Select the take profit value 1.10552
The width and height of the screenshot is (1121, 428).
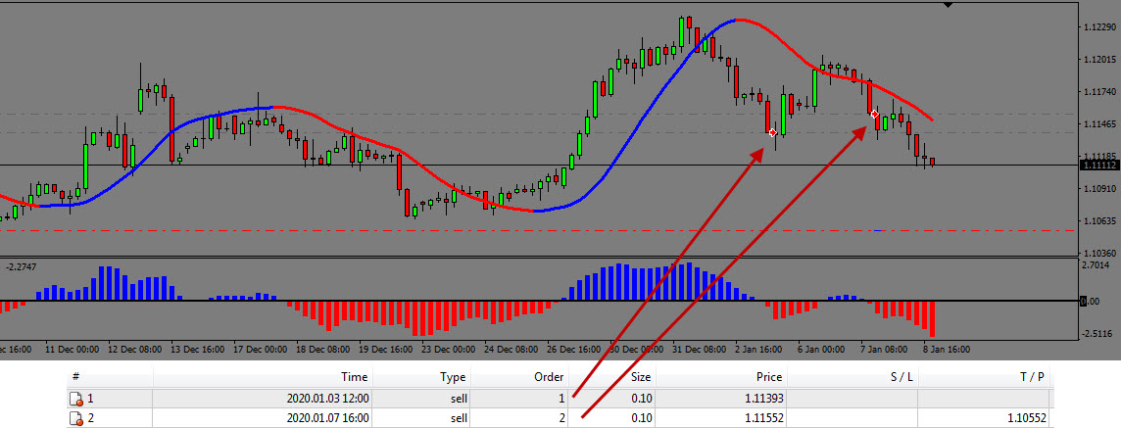(1025, 418)
